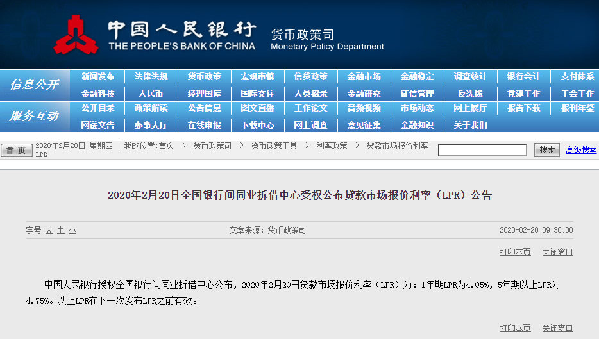The width and height of the screenshot is (599, 339).
Task: Click lower 关闭窗口 close link
Action: click(x=558, y=328)
